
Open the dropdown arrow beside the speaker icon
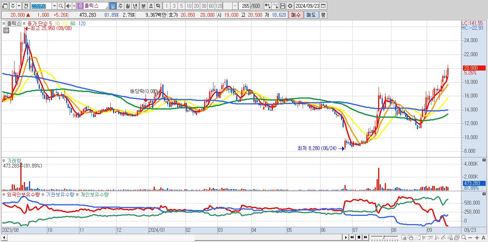coord(74,6)
